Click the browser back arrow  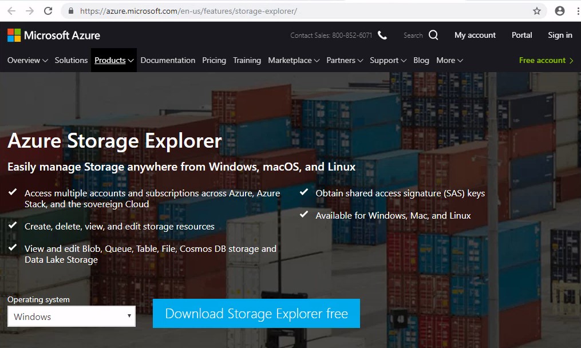tap(11, 10)
